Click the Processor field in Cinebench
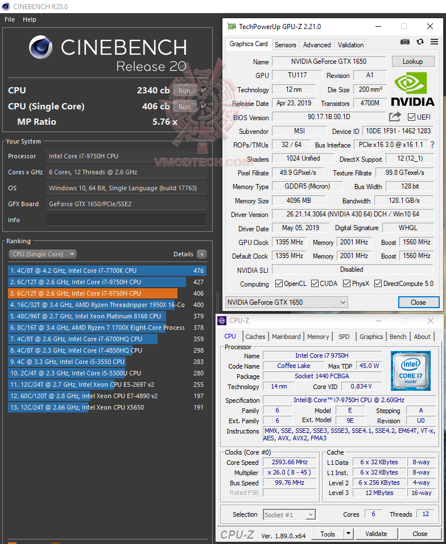This screenshot has height=544, width=446. coord(126,156)
